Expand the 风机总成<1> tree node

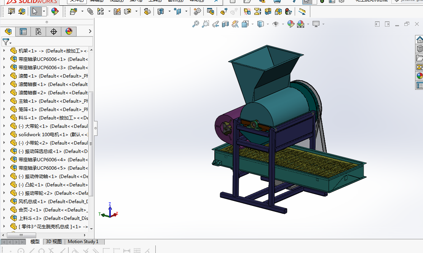coord(4,201)
